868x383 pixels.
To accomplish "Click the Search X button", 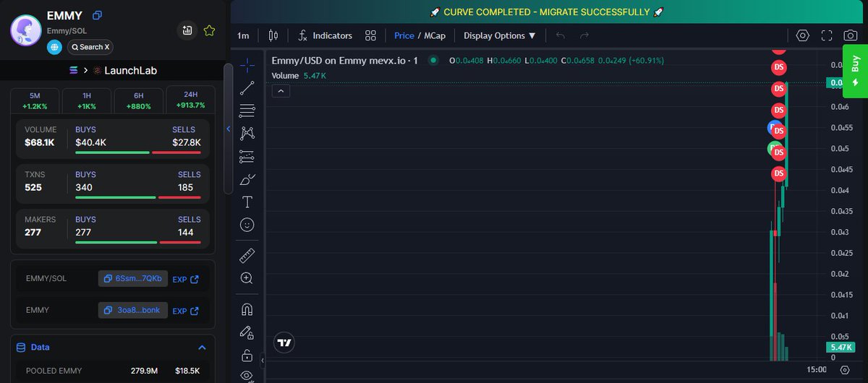I will [90, 47].
